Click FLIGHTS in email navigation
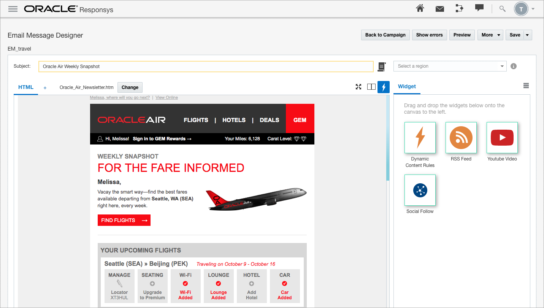 pos(196,120)
